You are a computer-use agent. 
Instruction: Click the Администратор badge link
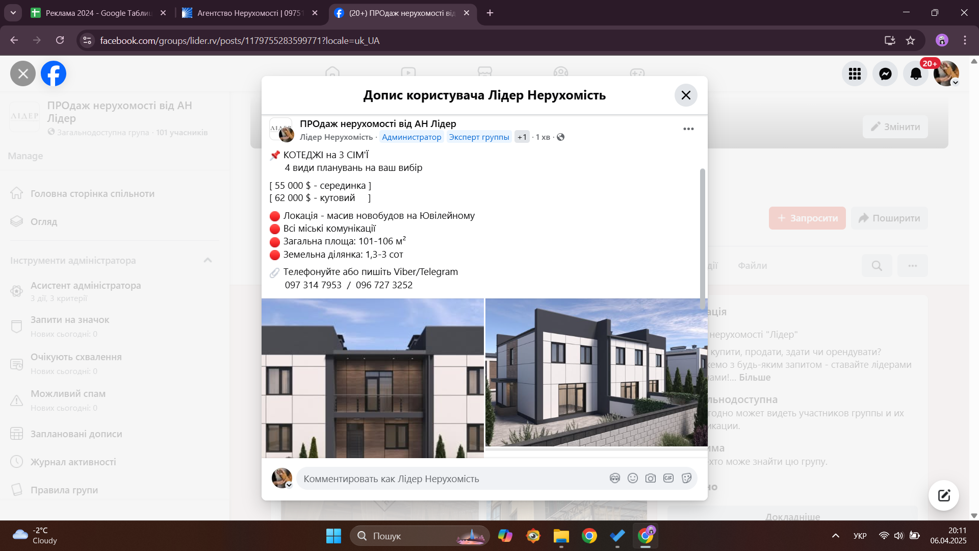[411, 137]
